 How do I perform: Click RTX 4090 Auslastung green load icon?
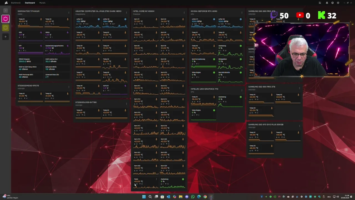tap(241, 46)
